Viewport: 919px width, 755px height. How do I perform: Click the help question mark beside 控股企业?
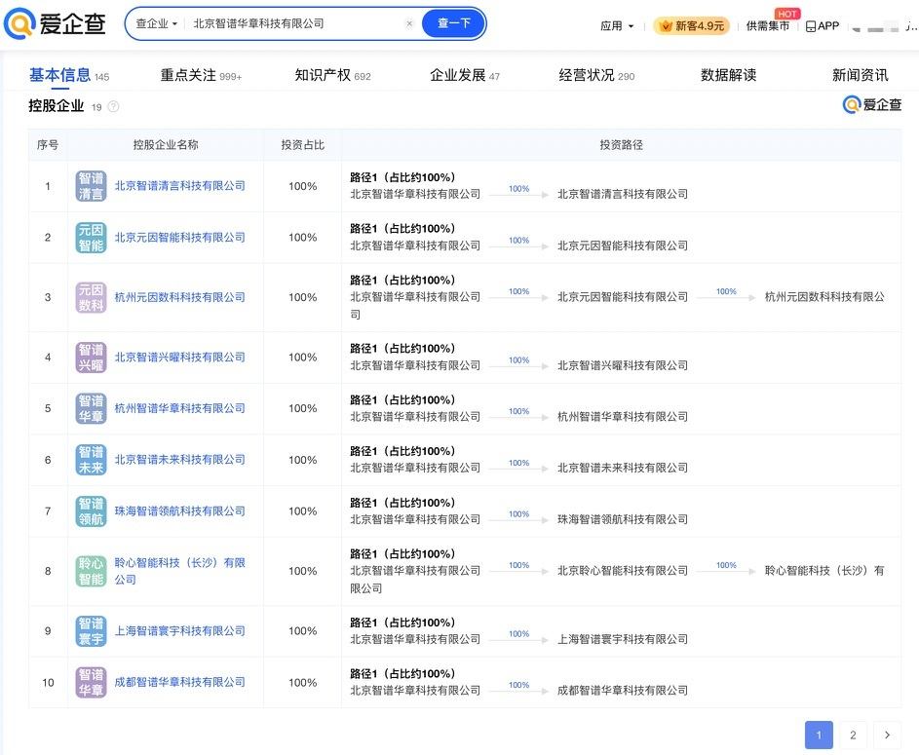113,106
